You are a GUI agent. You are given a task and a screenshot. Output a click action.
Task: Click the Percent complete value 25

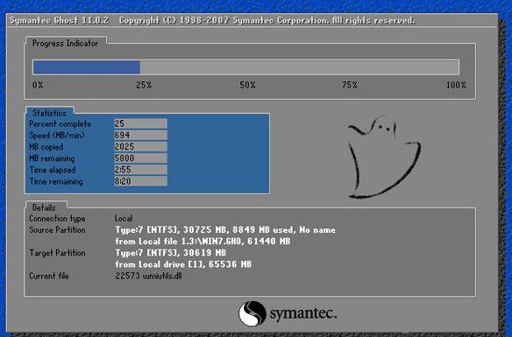point(141,123)
